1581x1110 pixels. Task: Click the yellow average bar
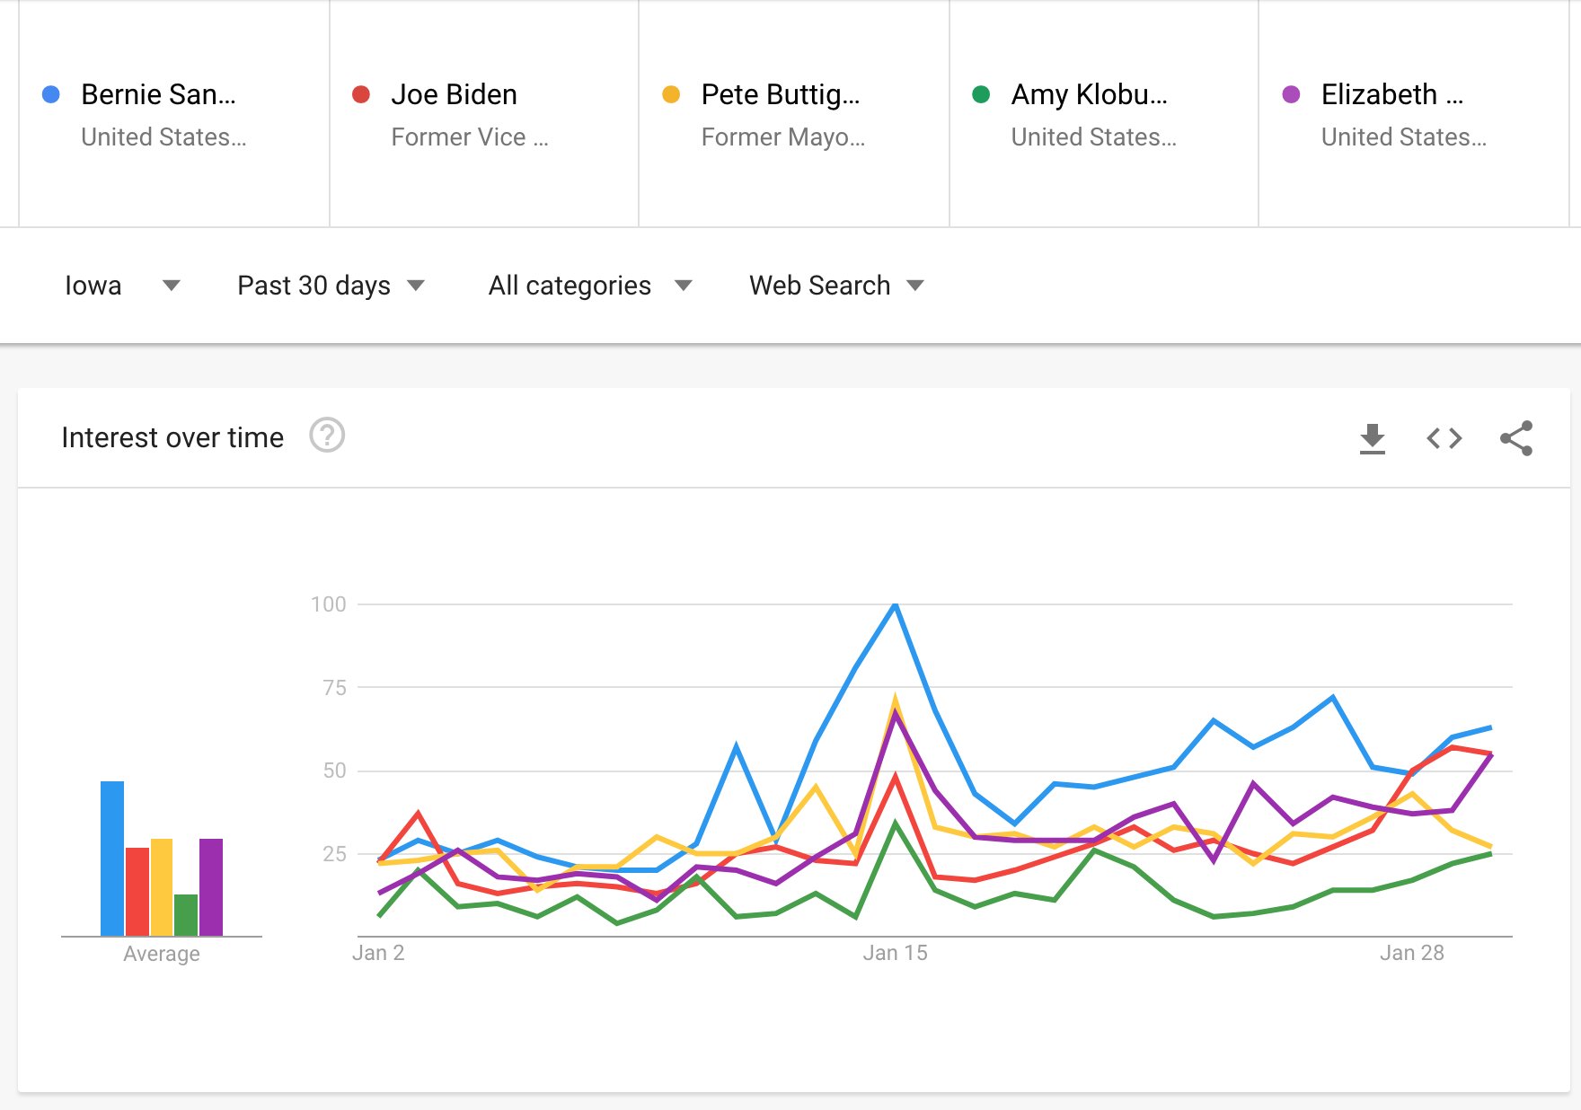coord(162,887)
